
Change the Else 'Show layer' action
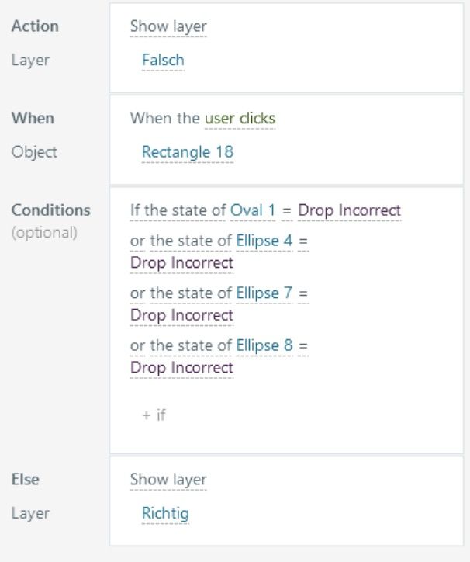168,480
